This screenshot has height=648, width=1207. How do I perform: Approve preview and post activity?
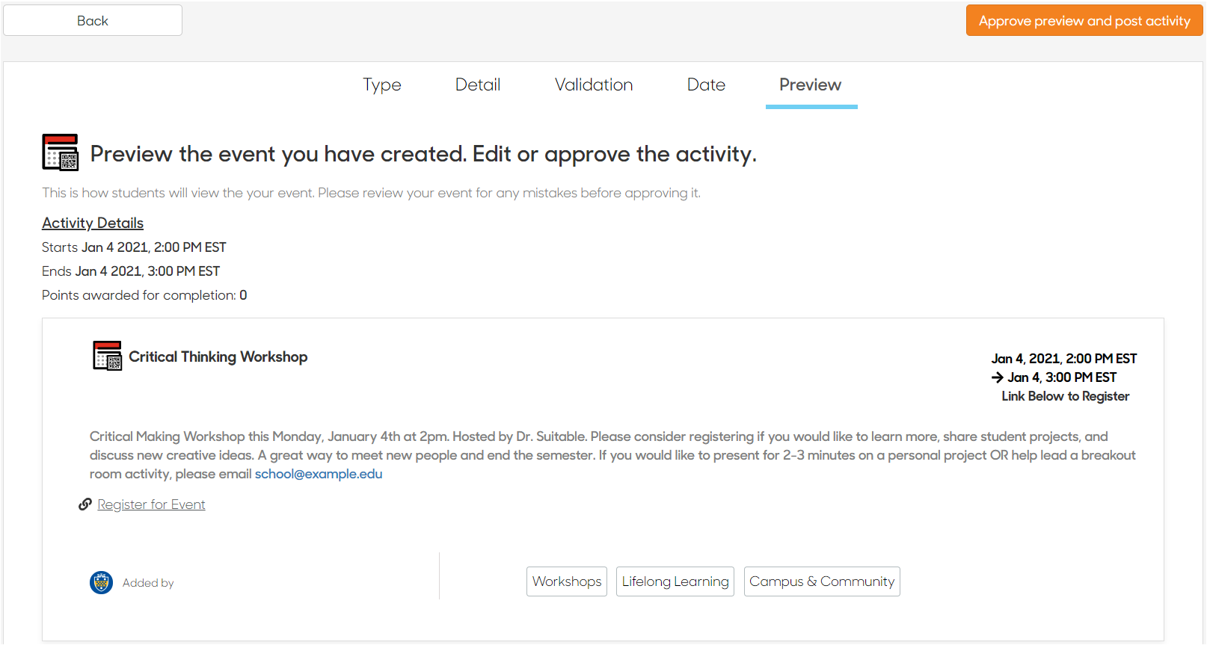[1084, 20]
